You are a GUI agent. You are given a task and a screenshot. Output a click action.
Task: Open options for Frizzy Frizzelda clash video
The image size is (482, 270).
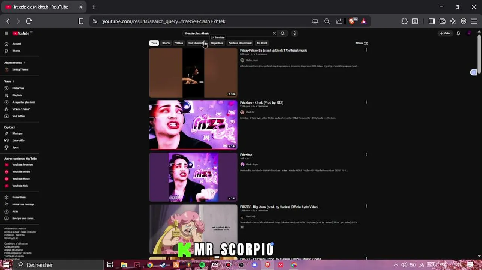(x=366, y=50)
